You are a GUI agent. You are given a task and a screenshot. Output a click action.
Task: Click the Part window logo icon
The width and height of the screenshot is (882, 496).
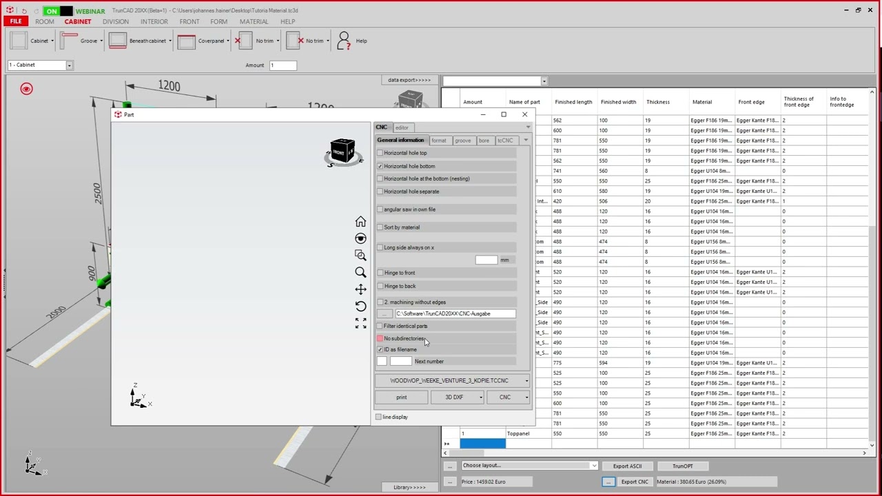[118, 114]
